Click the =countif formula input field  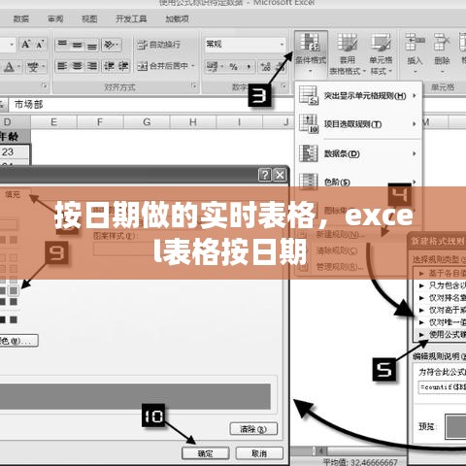(442, 387)
